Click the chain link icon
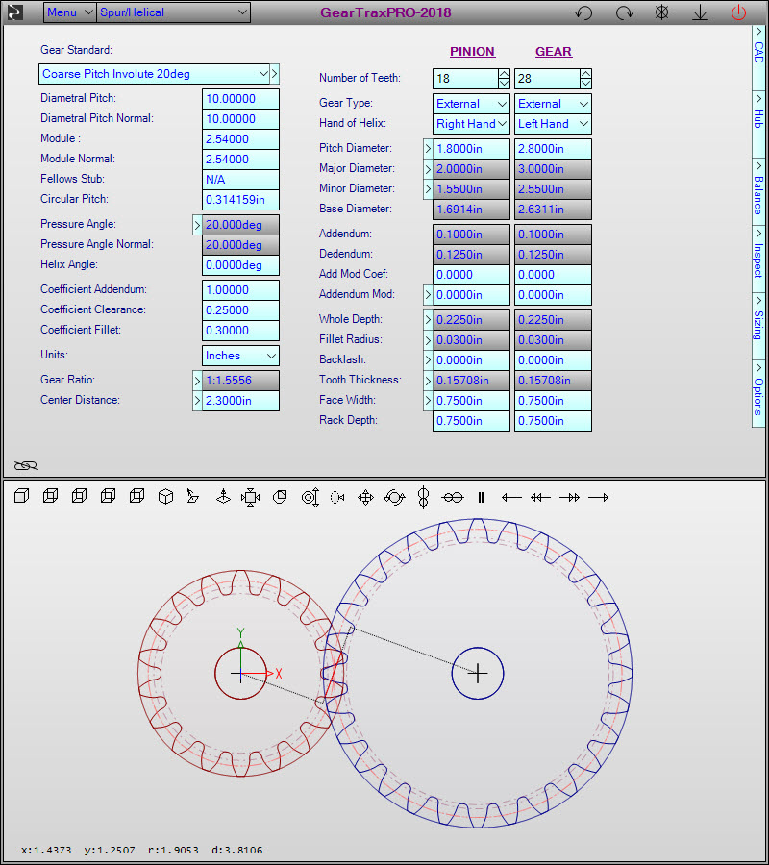769x865 pixels. click(26, 465)
